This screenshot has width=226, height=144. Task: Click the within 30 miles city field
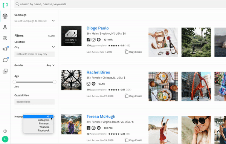pos(34,54)
